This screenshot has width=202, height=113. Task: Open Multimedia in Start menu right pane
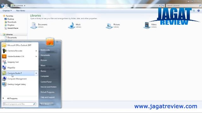[x=45, y=50]
